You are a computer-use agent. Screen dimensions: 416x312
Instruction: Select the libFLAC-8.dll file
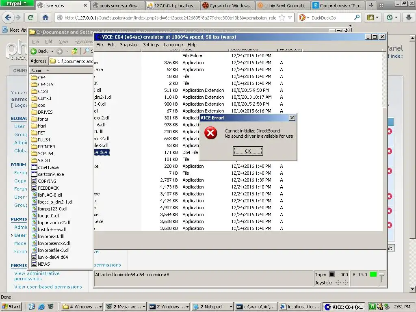[x=47, y=195]
